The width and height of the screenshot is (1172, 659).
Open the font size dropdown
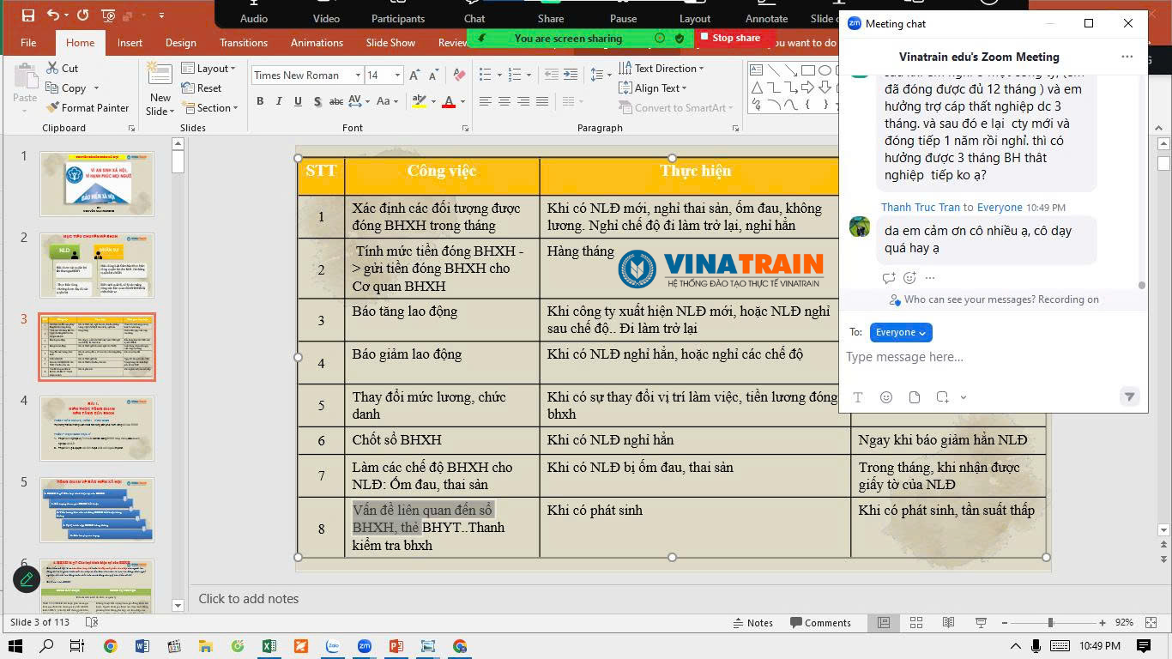click(x=396, y=75)
